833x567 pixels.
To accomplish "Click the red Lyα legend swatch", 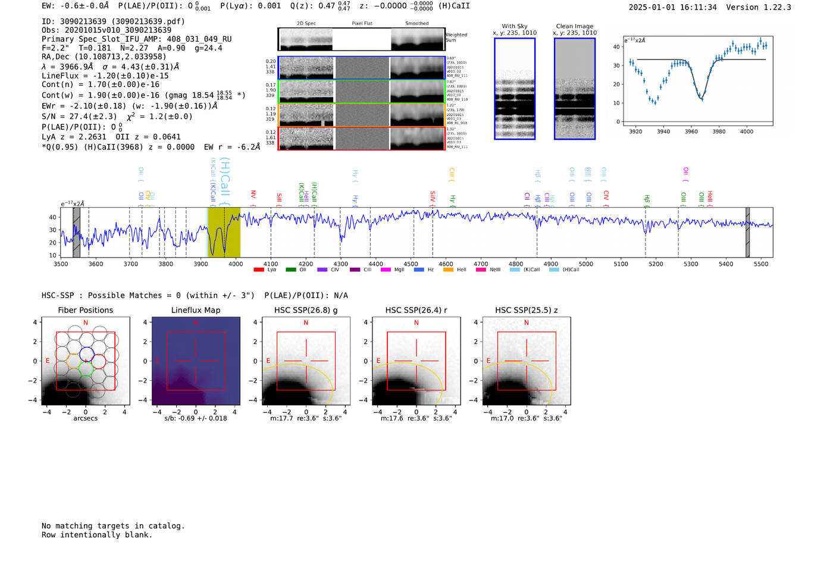I will [259, 270].
